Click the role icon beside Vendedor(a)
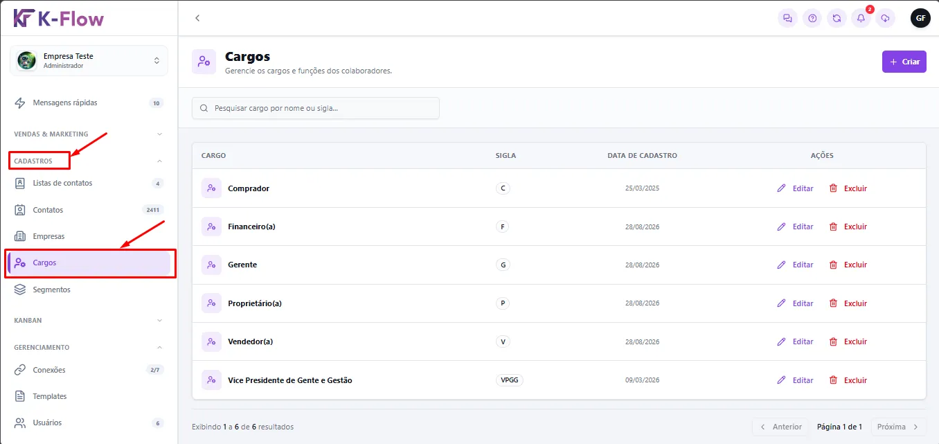This screenshot has height=444, width=939. [211, 341]
